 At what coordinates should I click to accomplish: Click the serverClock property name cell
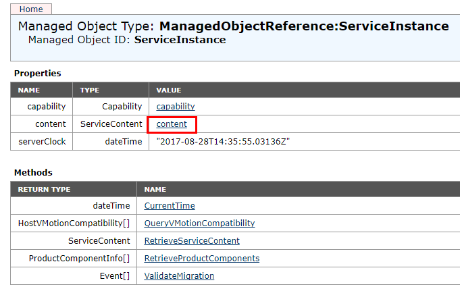click(47, 142)
